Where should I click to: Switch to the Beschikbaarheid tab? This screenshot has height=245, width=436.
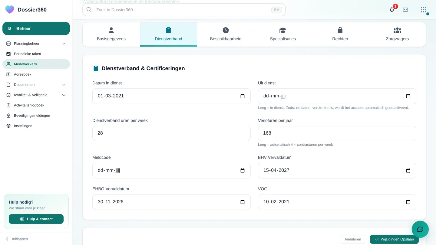pos(226,34)
